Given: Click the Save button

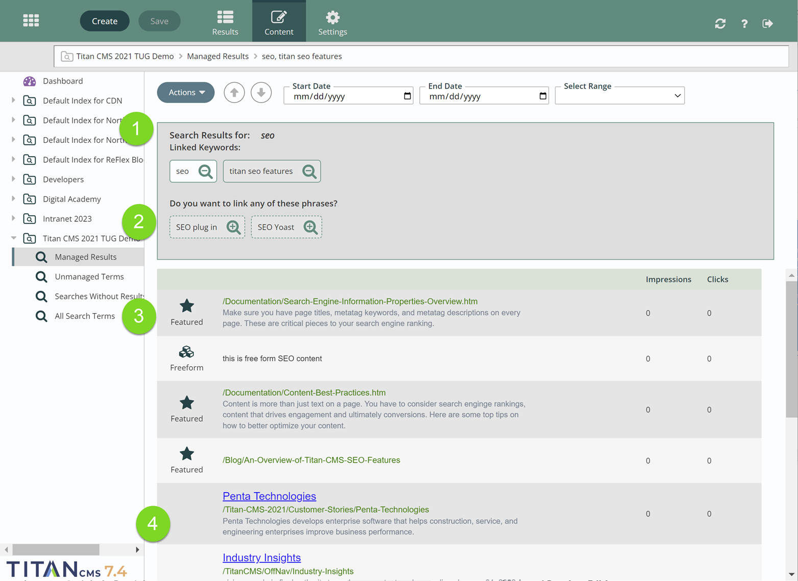Looking at the screenshot, I should pos(159,21).
